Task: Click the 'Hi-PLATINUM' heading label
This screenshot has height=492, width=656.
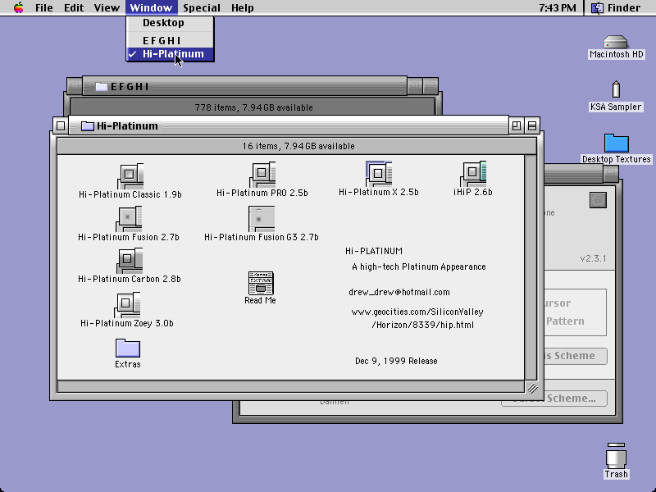Action: pyautogui.click(x=374, y=251)
